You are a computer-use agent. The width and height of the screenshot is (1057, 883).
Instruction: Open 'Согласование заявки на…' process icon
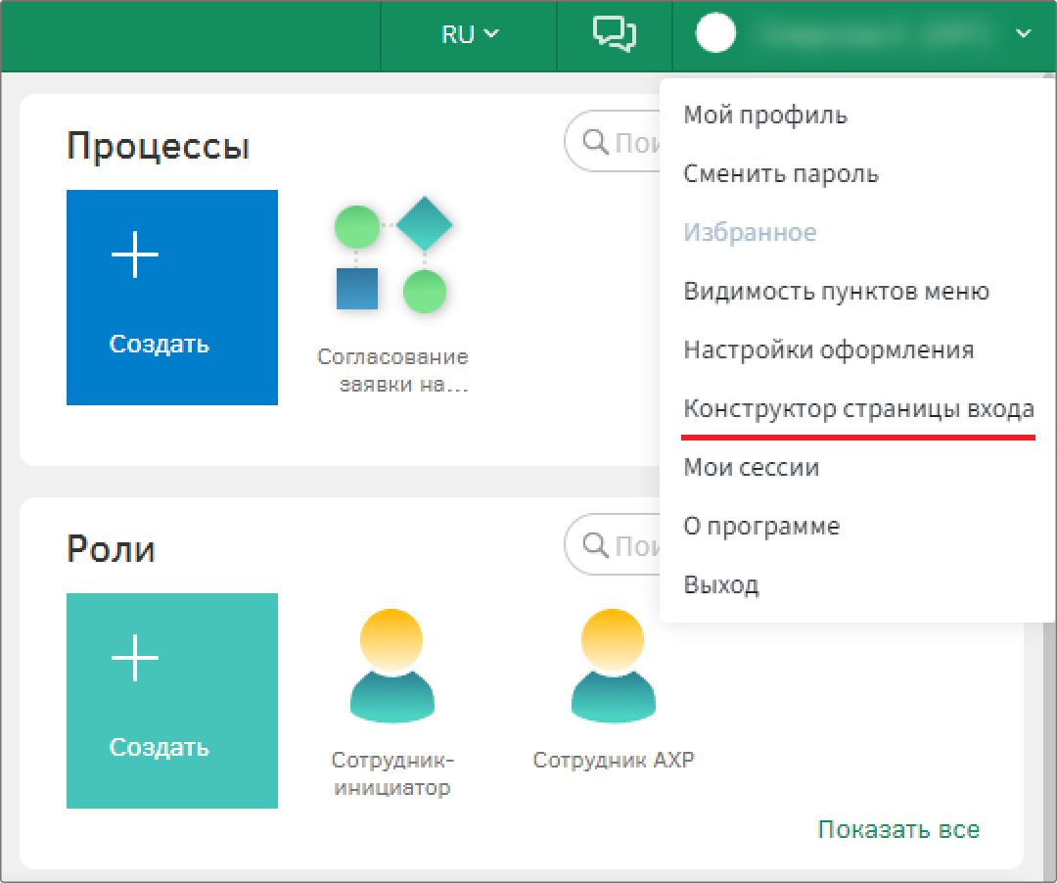393,255
